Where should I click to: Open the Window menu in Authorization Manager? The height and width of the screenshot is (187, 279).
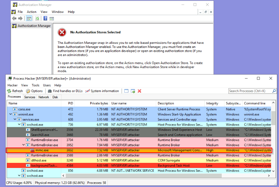[x=58, y=12]
